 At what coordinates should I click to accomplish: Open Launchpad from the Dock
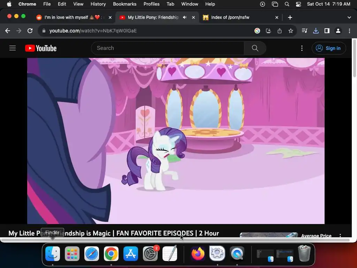(72, 254)
